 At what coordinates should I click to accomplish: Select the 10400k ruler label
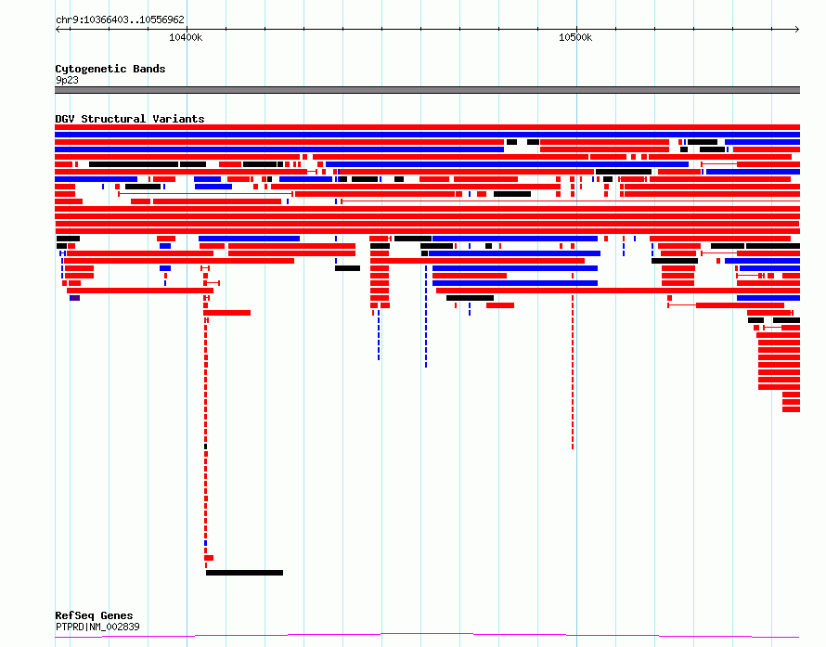186,37
